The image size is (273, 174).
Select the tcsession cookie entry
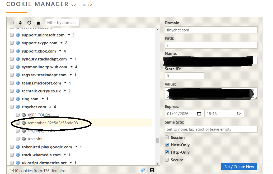click(36, 139)
